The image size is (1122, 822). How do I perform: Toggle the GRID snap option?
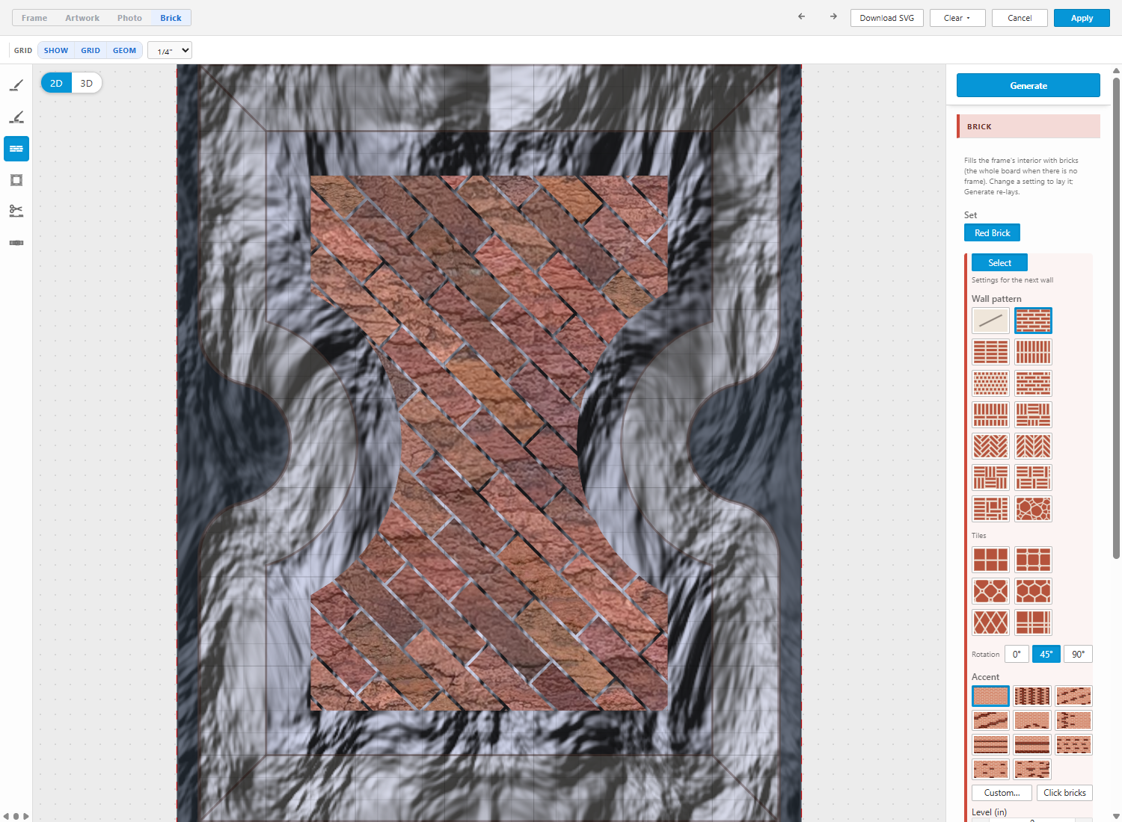pos(91,51)
